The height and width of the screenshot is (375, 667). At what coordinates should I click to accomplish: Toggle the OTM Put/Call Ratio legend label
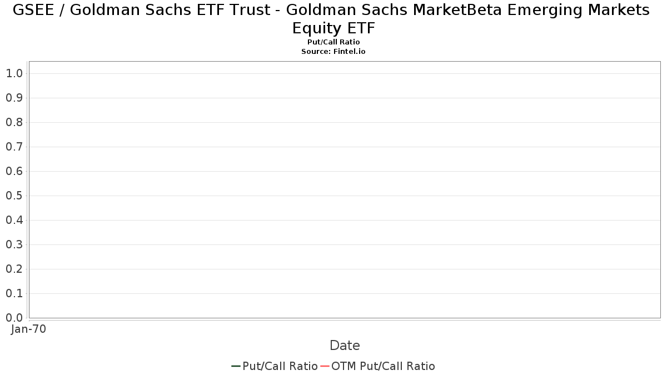[383, 366]
